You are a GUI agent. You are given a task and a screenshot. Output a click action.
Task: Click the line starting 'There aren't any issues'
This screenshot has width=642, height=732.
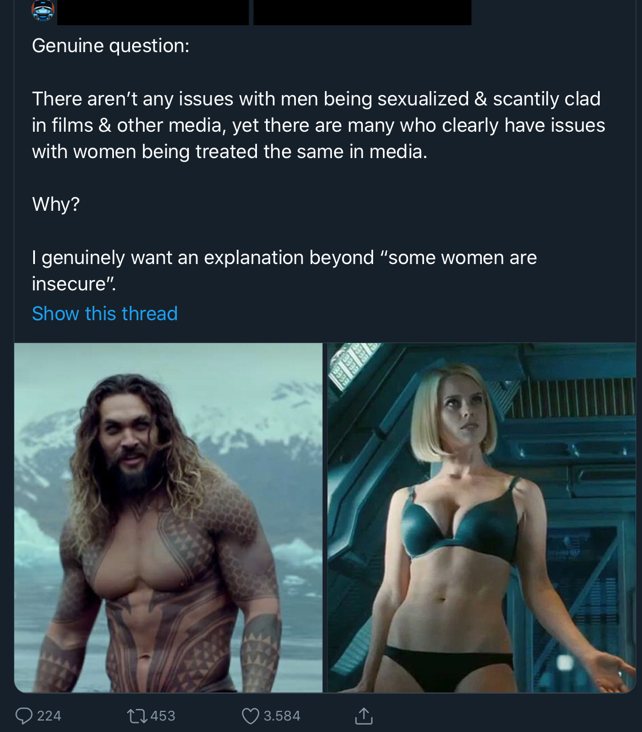click(x=316, y=99)
